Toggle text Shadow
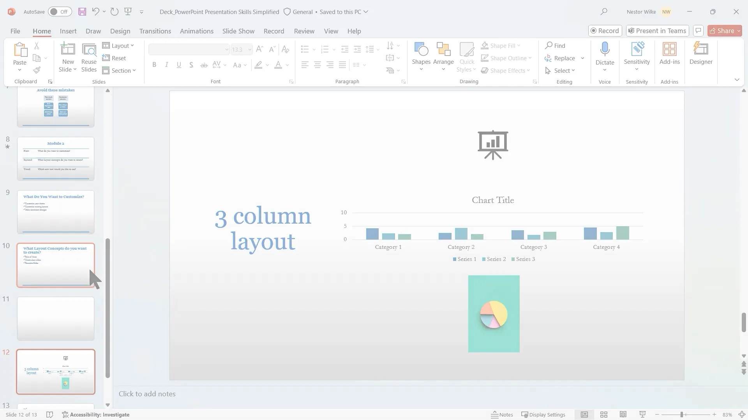The image size is (748, 420). (191, 65)
